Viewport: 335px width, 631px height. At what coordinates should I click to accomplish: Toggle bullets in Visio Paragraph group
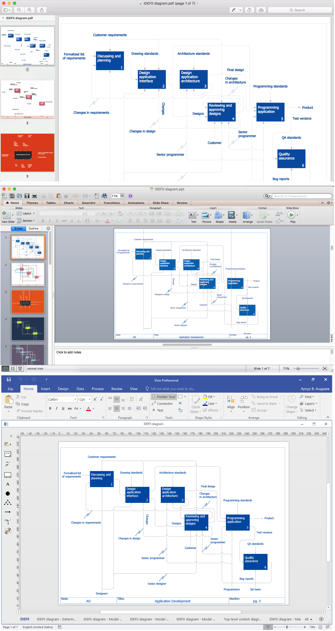point(132,399)
